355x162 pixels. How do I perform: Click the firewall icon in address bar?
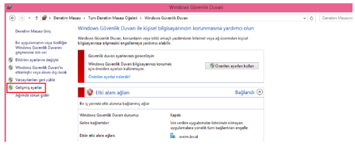[45, 18]
